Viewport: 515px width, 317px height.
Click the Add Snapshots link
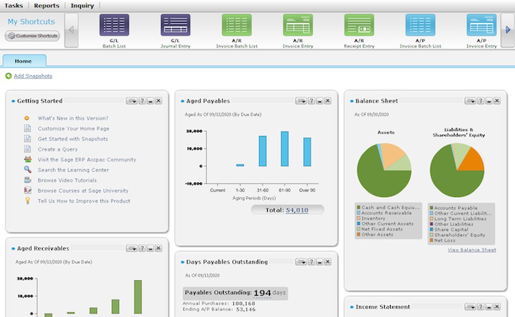click(x=33, y=76)
